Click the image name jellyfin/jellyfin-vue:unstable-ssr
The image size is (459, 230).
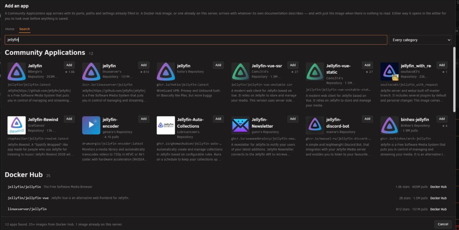click(x=262, y=85)
